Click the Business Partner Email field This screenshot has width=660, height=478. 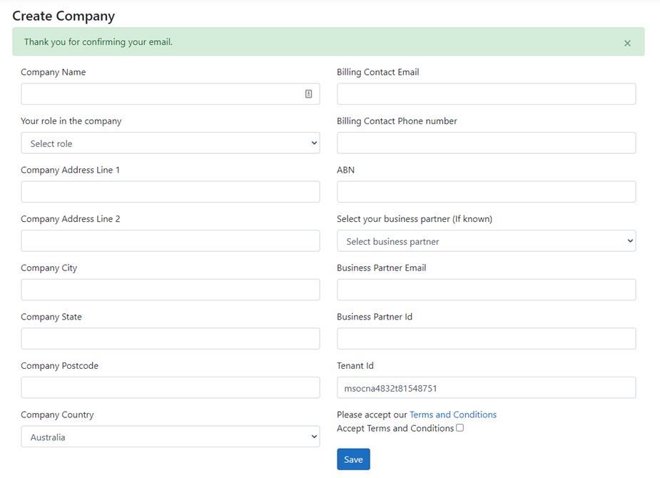pyautogui.click(x=486, y=290)
